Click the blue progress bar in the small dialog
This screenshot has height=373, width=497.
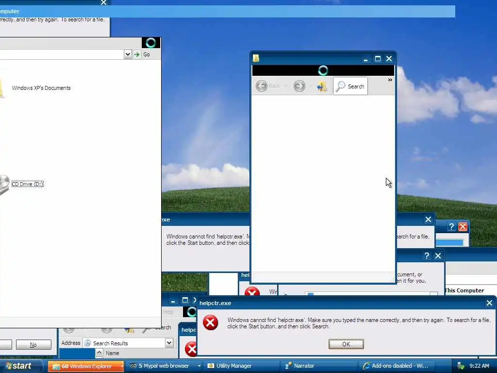tap(449, 243)
